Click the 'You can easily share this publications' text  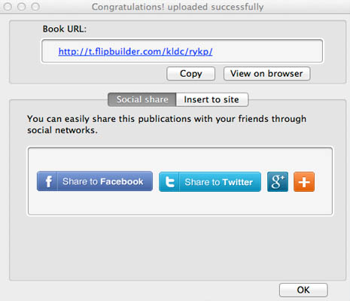pyautogui.click(x=166, y=124)
